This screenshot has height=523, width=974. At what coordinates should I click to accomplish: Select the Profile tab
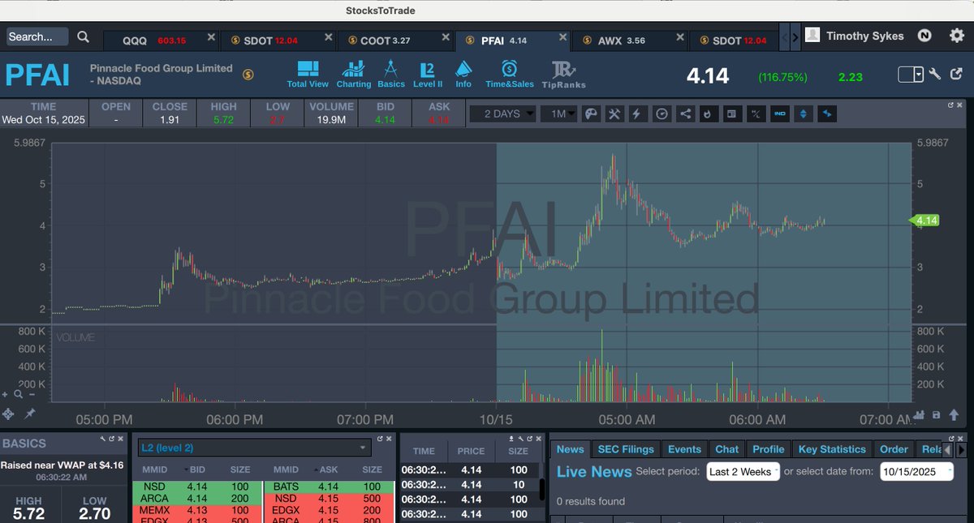(x=768, y=449)
